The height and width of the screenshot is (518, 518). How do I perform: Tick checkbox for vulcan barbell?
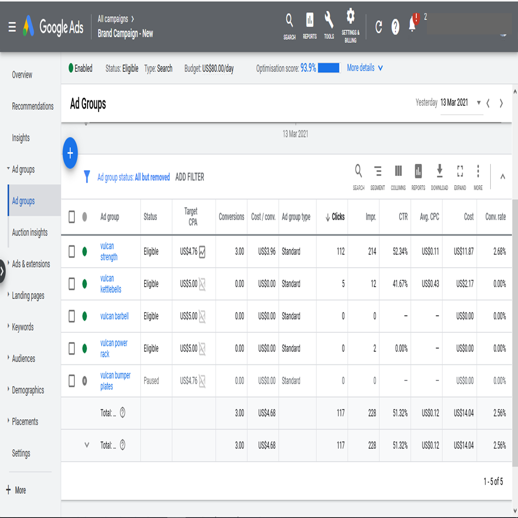tap(72, 316)
